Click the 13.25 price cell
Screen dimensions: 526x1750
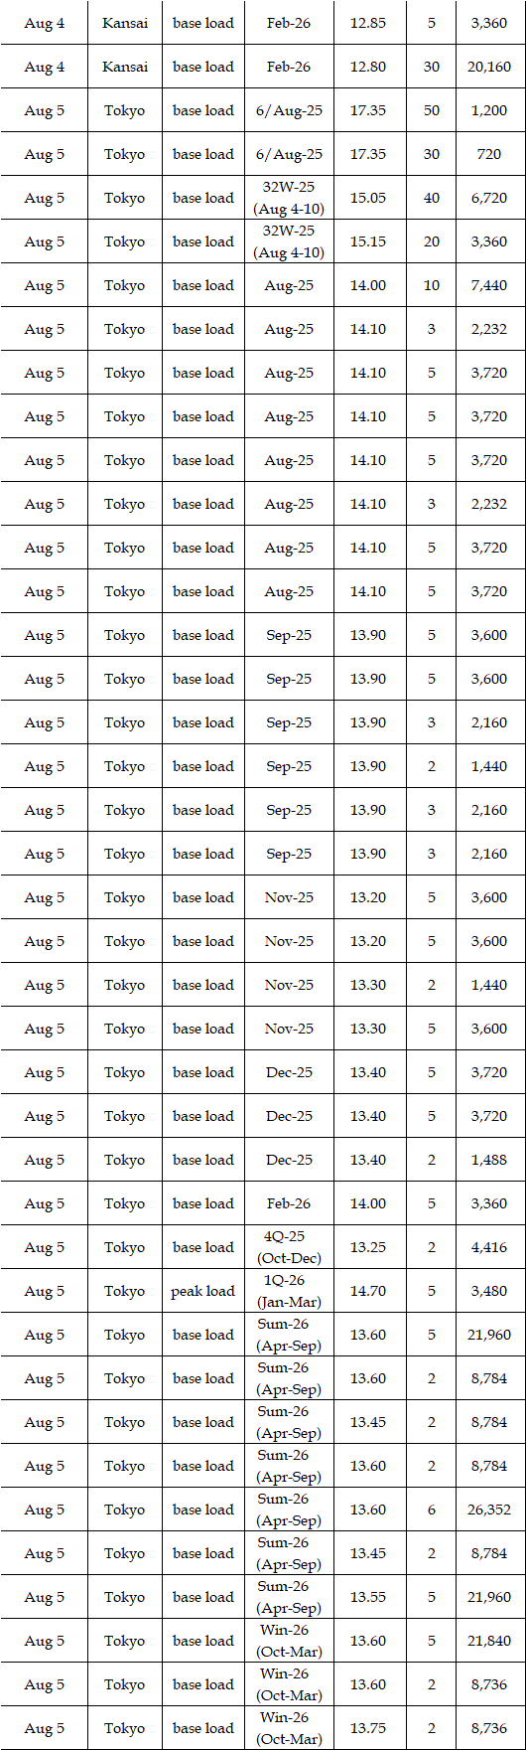pyautogui.click(x=368, y=1247)
